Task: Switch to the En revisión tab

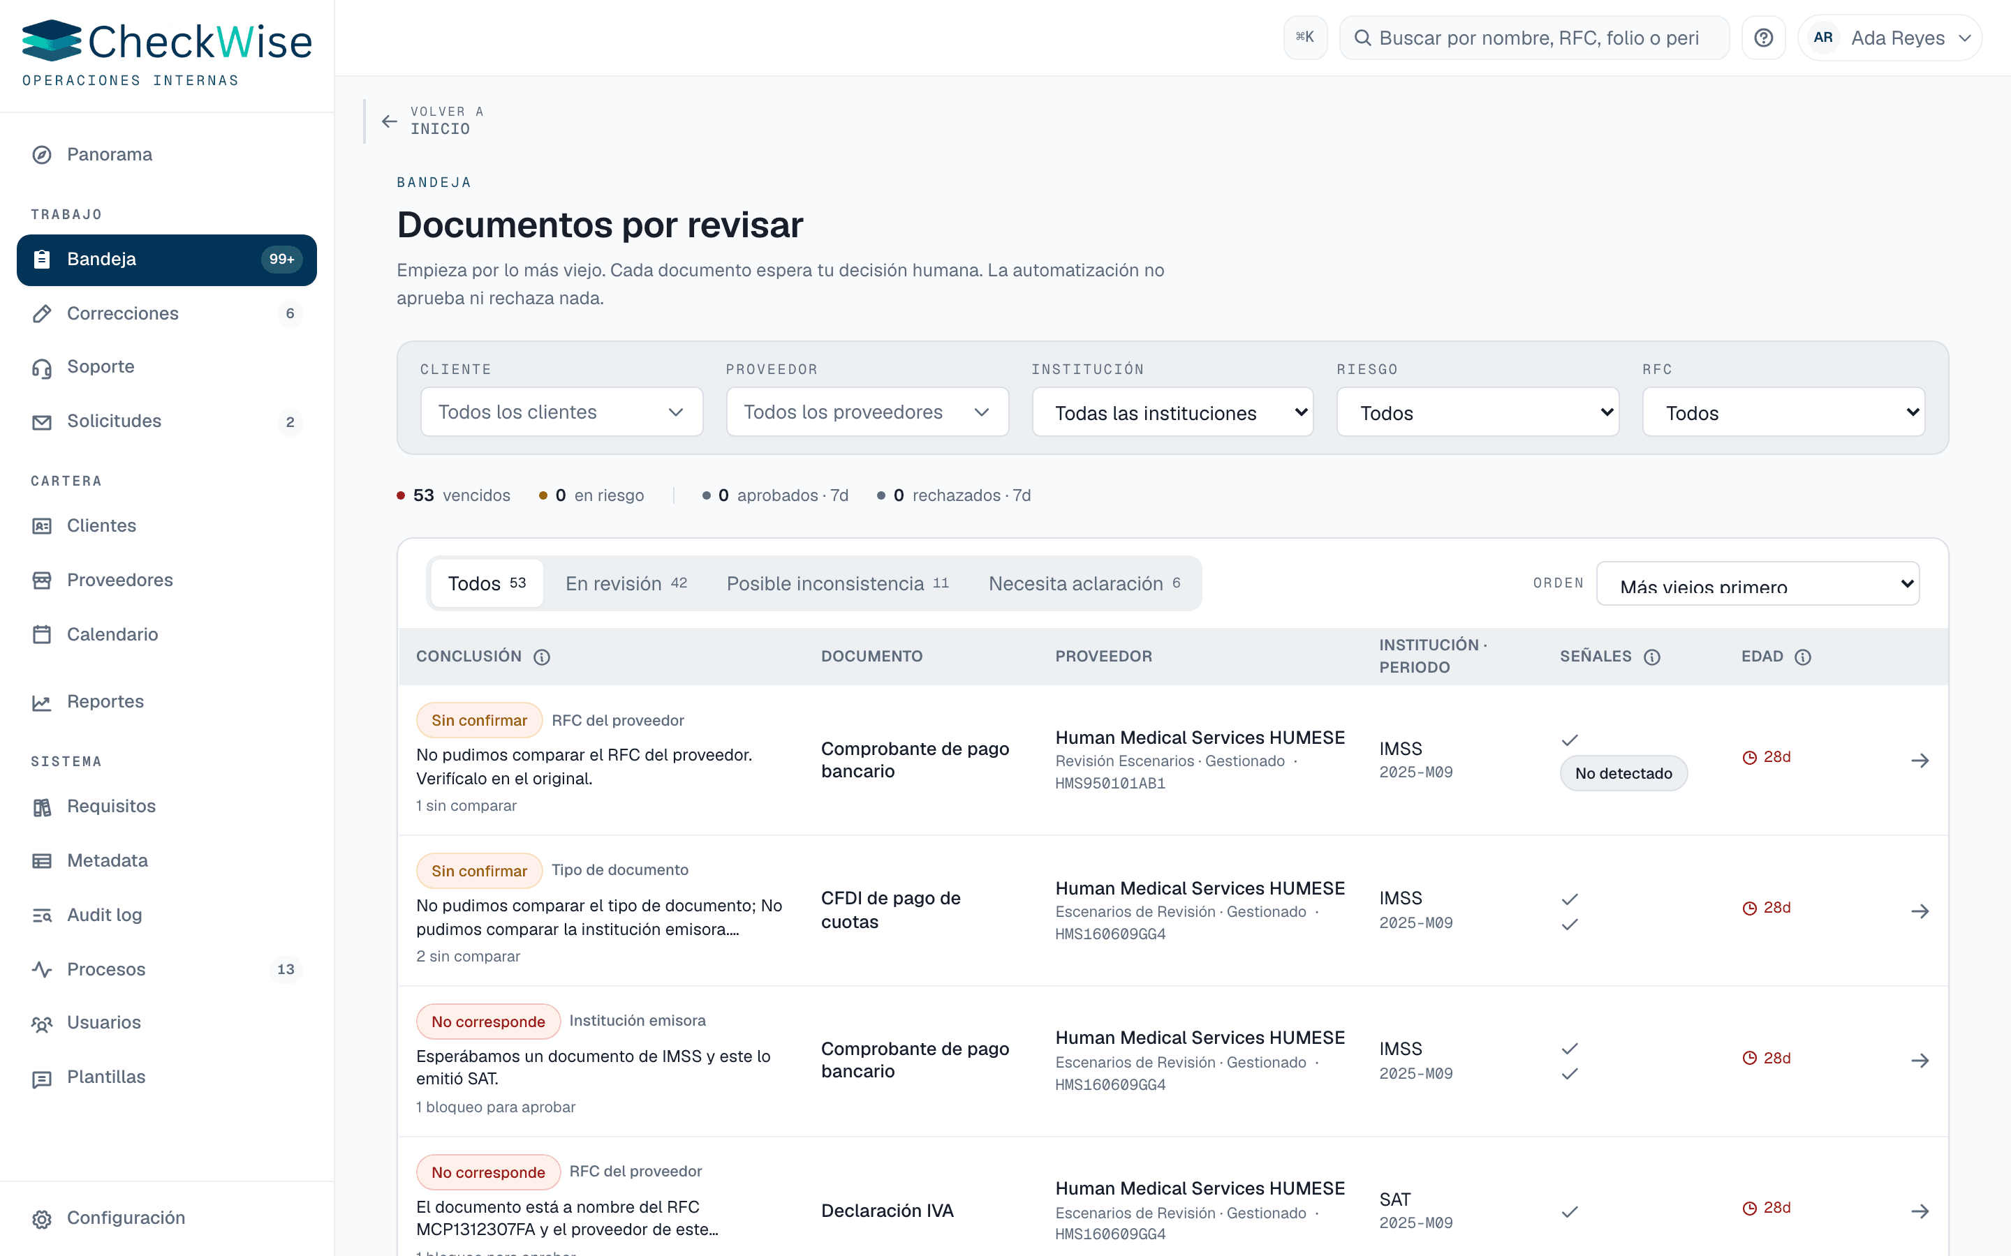Action: [x=626, y=583]
